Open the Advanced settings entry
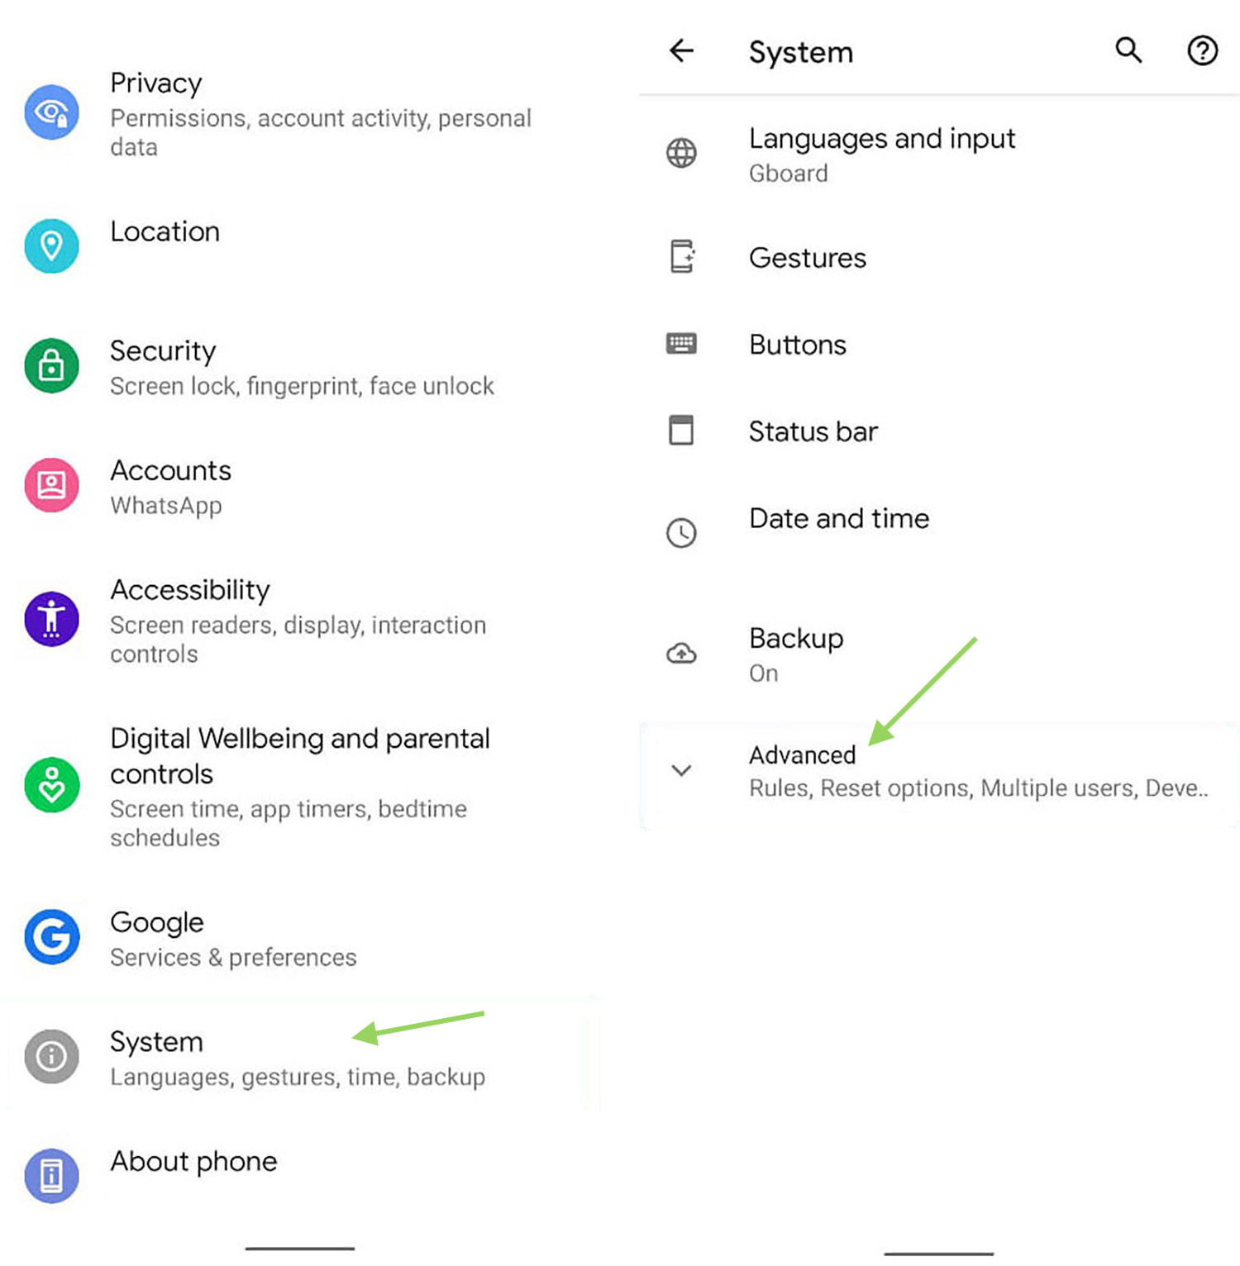This screenshot has height=1266, width=1240. tap(939, 773)
